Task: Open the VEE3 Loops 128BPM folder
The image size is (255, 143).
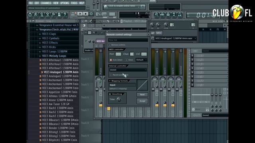Action: click(x=55, y=51)
